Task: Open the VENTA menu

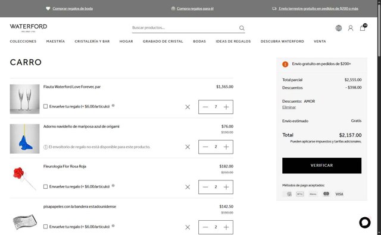Action: 320,42
